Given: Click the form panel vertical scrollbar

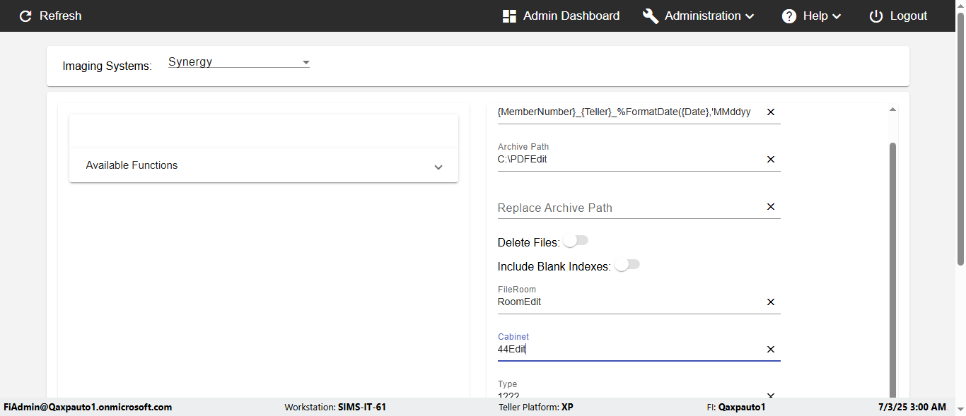Looking at the screenshot, I should (x=892, y=268).
